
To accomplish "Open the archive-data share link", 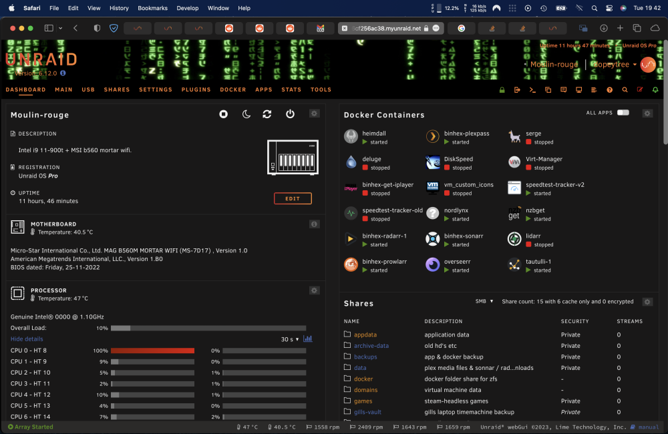I will coord(371,346).
